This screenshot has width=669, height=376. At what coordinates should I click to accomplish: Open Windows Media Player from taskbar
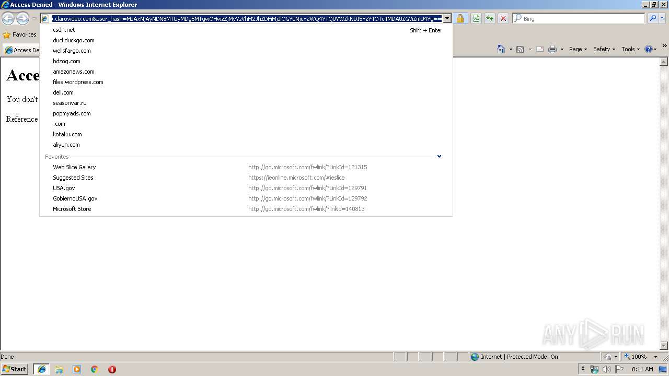point(77,369)
